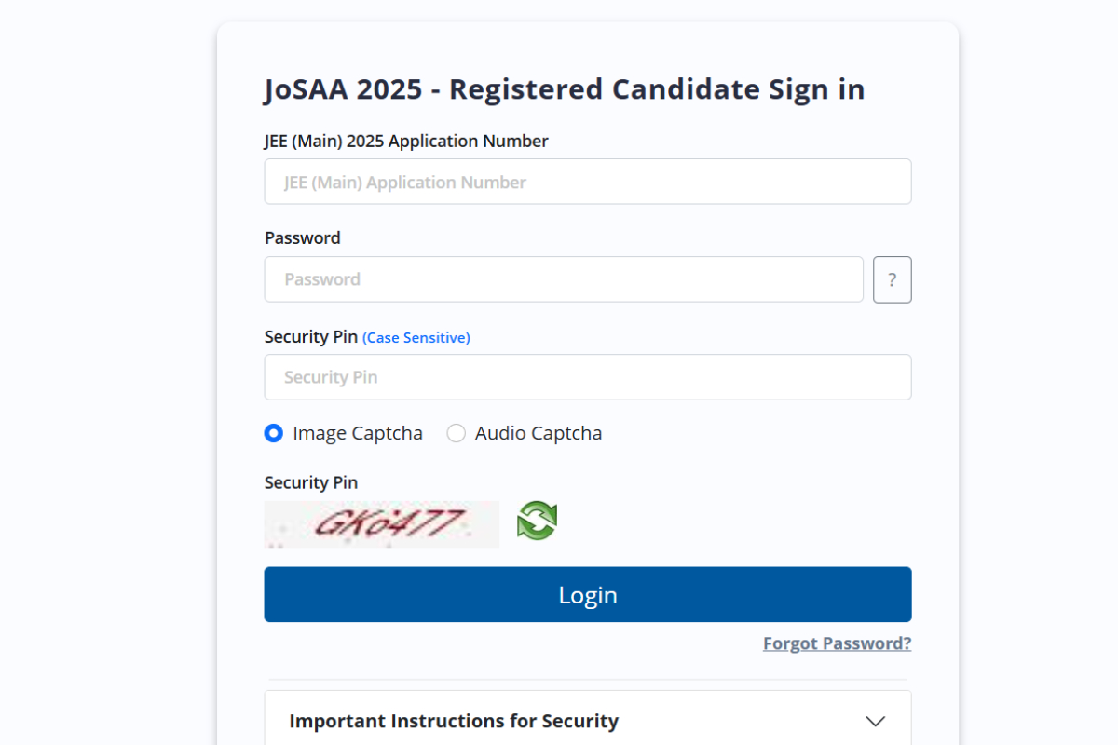Click the Security Pin label beside Case Sensitive
This screenshot has height=745, width=1118.
310,337
